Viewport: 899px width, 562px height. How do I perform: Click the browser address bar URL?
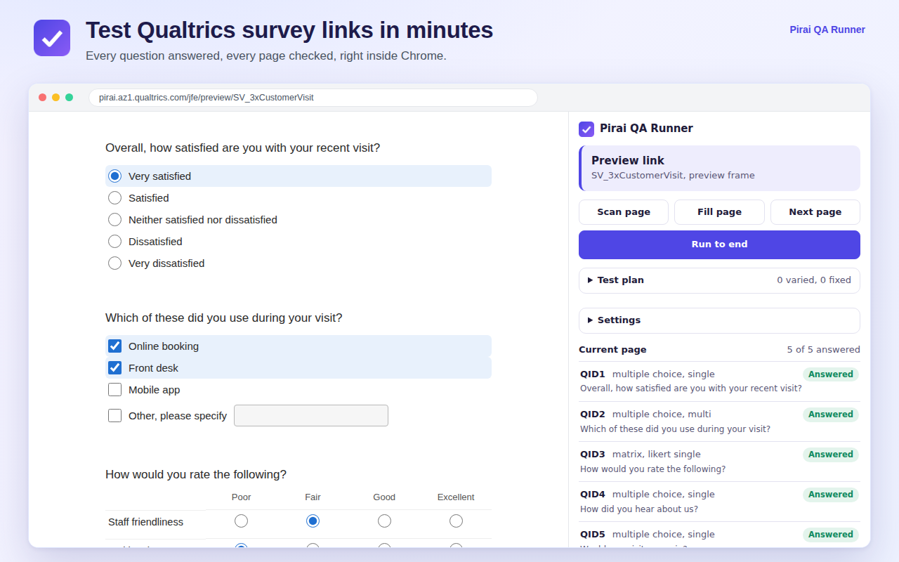(x=313, y=98)
